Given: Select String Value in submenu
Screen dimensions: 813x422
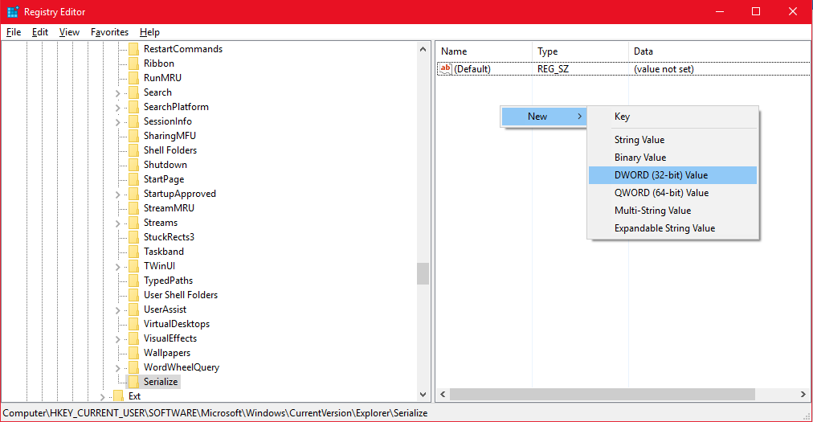Looking at the screenshot, I should [672, 140].
